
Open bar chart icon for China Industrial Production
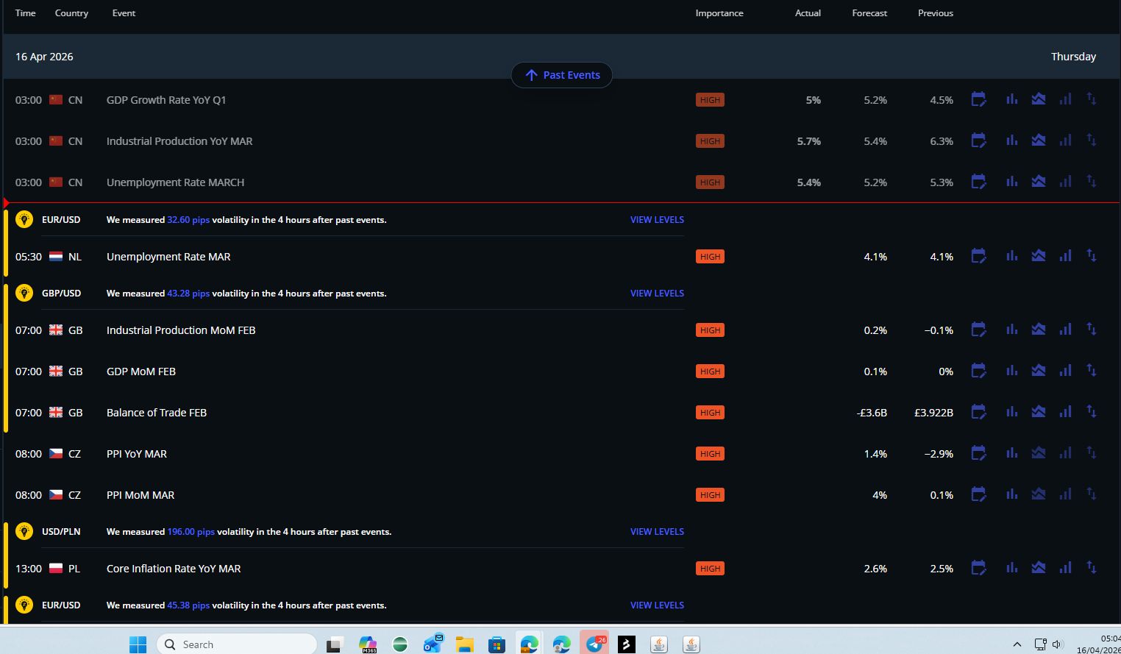click(1012, 141)
